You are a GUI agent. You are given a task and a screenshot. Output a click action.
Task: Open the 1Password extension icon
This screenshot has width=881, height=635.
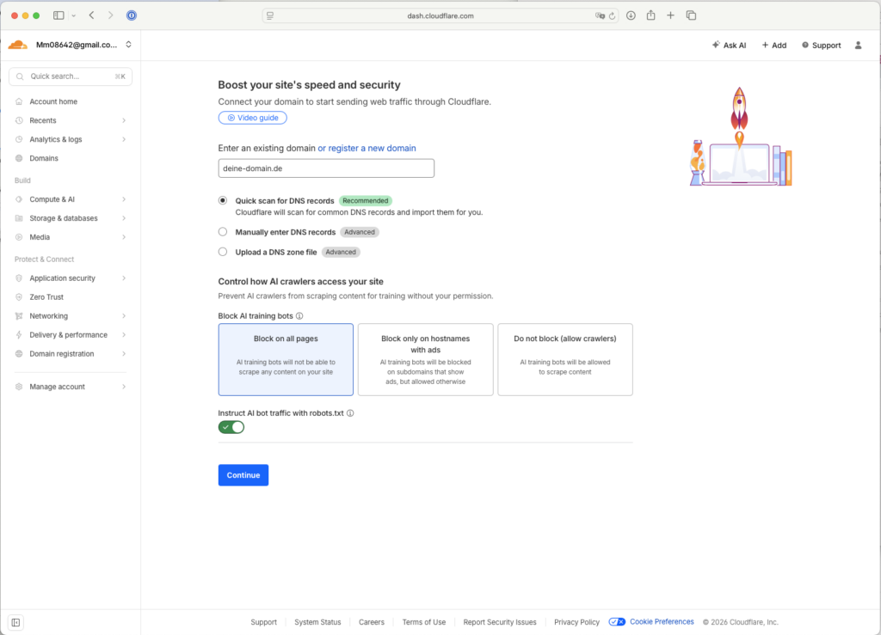point(131,15)
